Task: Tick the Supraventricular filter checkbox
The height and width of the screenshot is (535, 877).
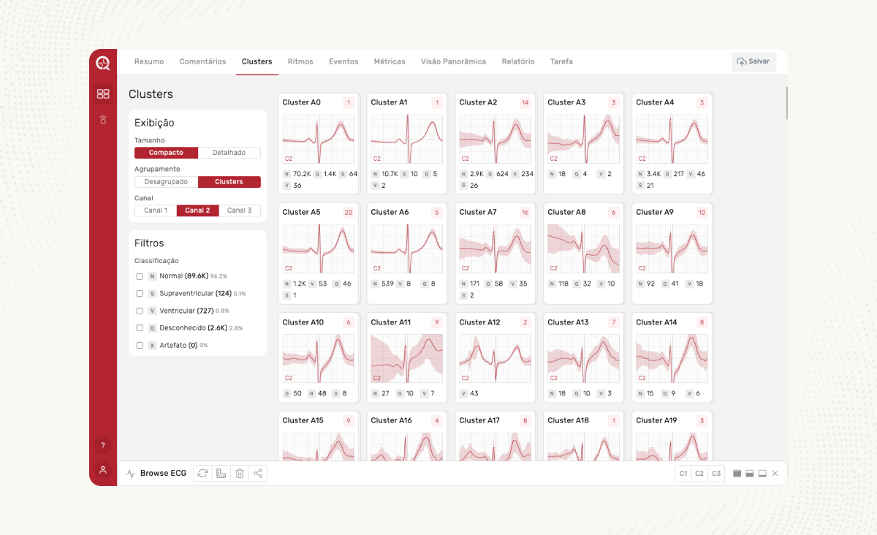Action: coord(140,294)
